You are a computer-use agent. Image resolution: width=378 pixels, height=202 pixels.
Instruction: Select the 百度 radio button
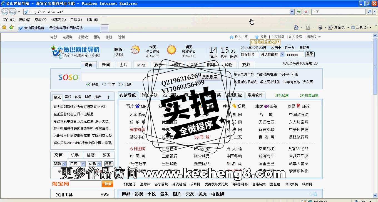104,85
